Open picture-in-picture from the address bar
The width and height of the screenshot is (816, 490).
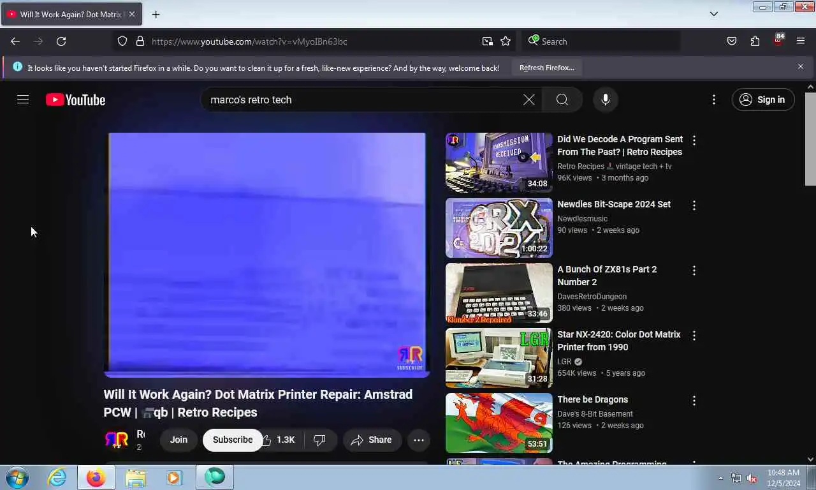(x=488, y=41)
